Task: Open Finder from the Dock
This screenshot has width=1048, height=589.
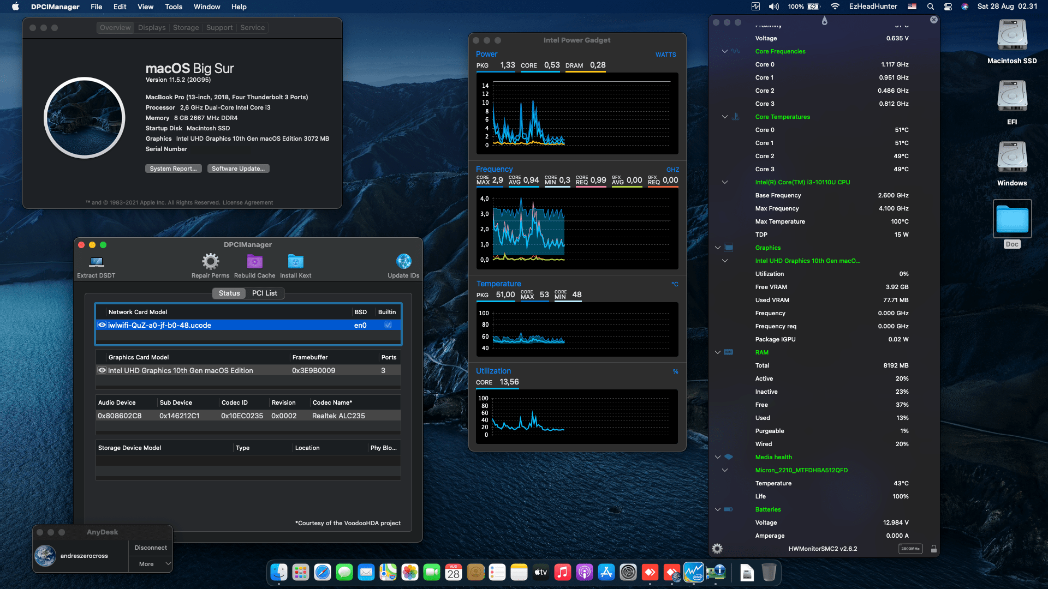Action: [279, 572]
